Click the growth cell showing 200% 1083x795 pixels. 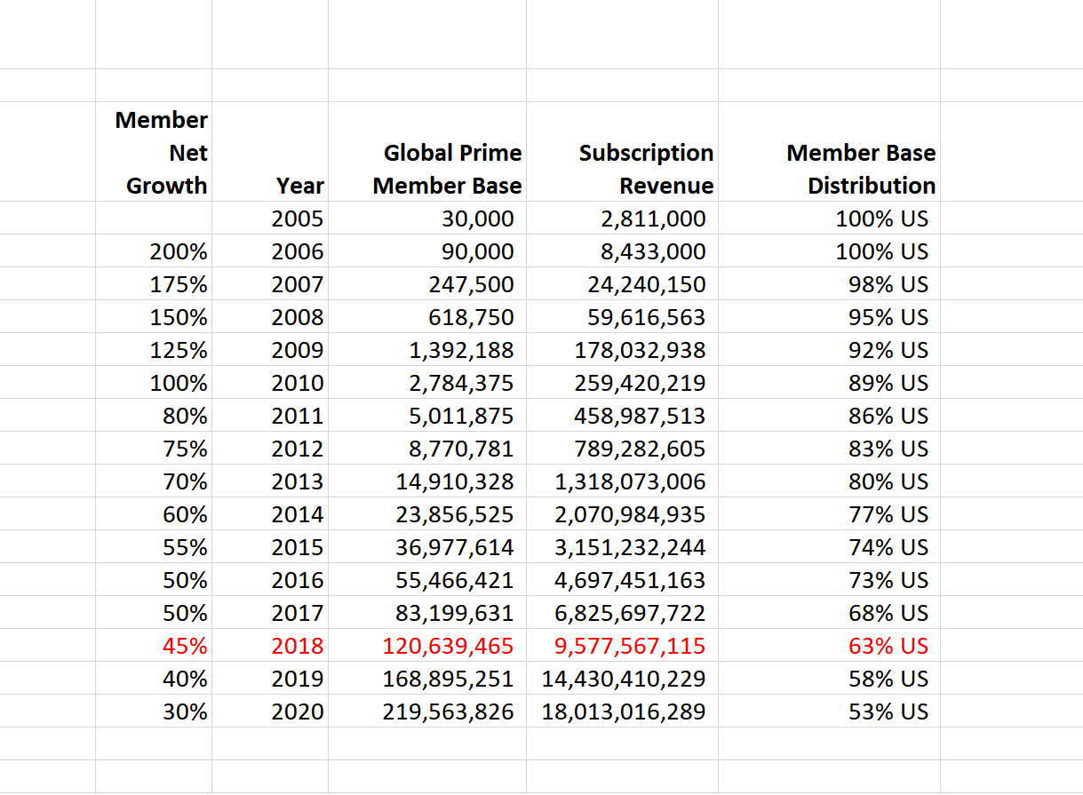[x=154, y=251]
